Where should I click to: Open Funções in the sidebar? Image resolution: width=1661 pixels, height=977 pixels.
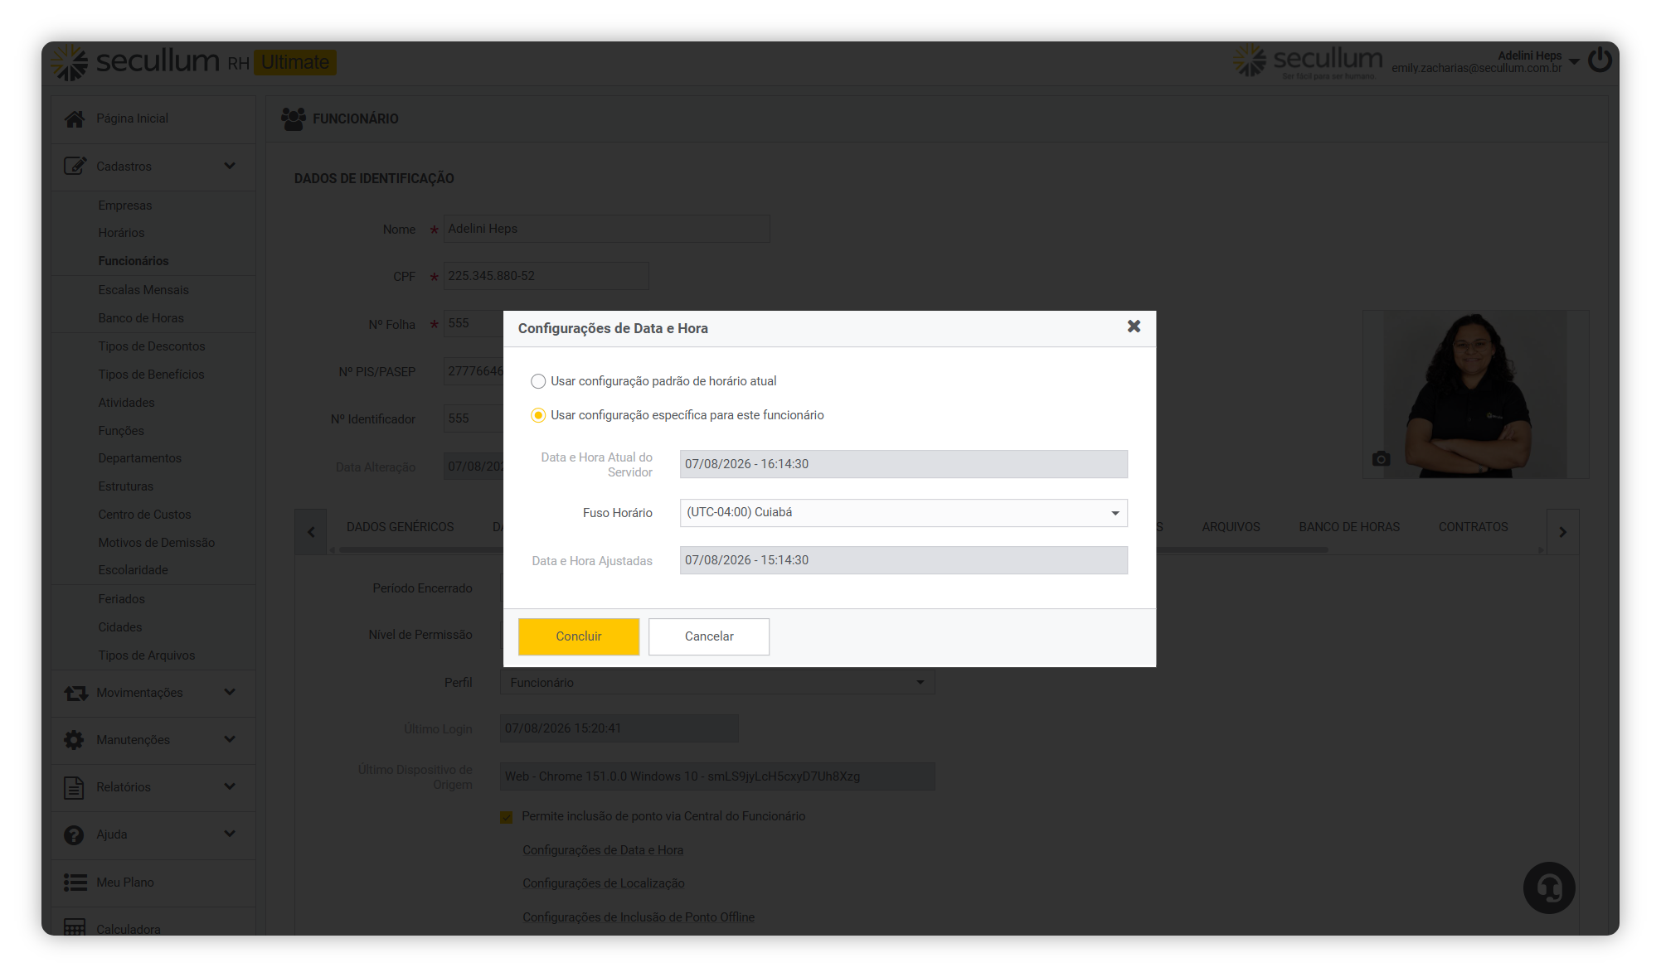(121, 431)
